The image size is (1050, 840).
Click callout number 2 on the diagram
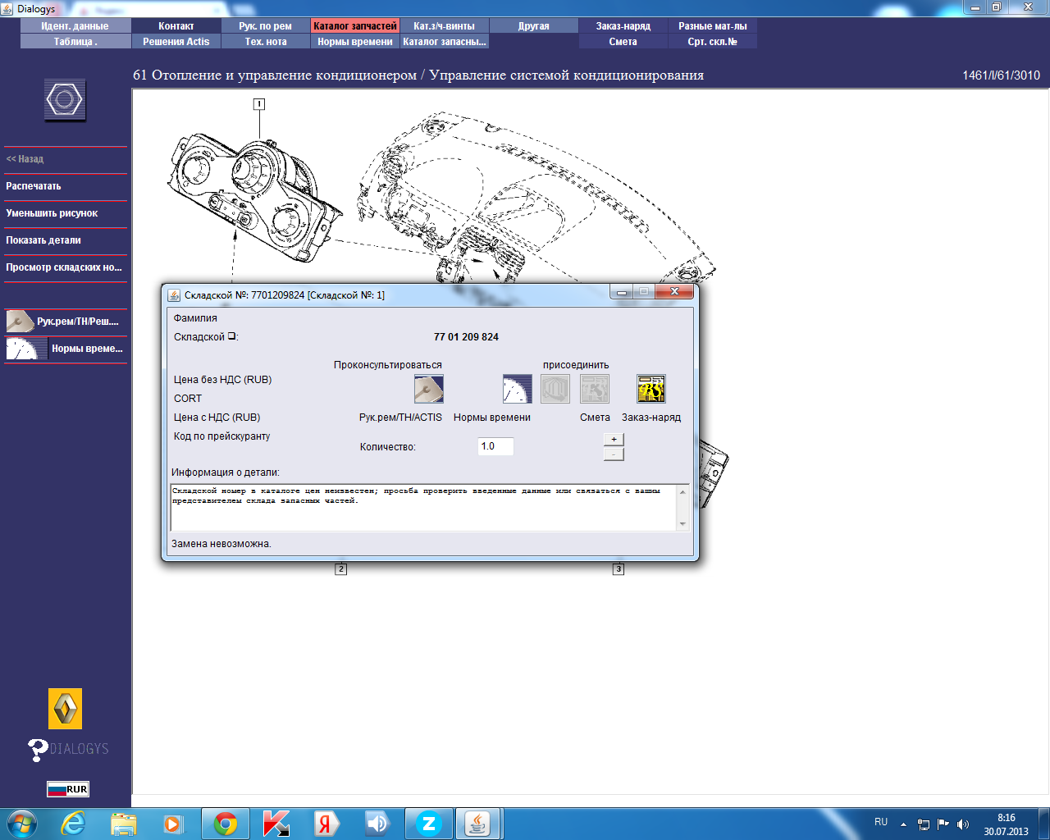click(341, 568)
